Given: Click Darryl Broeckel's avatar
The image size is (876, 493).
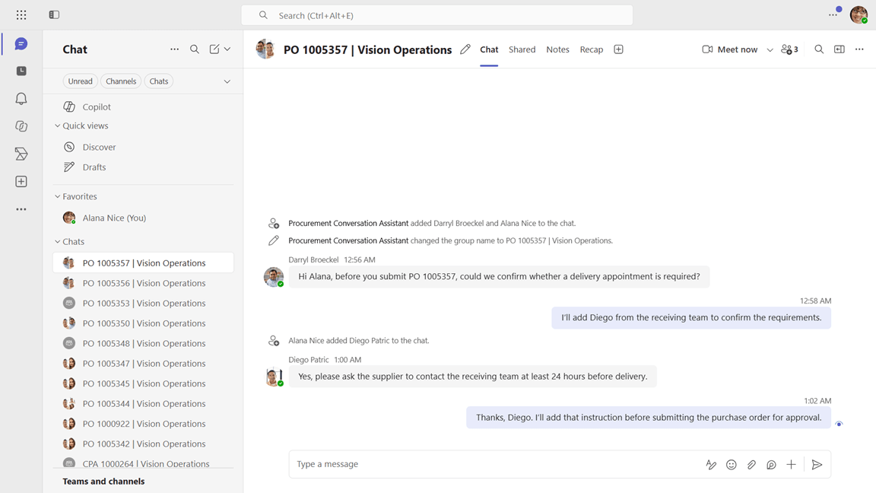Looking at the screenshot, I should click(x=274, y=277).
